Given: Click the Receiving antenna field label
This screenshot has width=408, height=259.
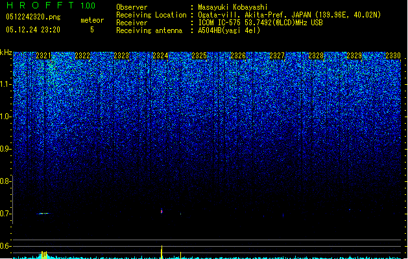Looking at the screenshot, I should click(x=149, y=30).
